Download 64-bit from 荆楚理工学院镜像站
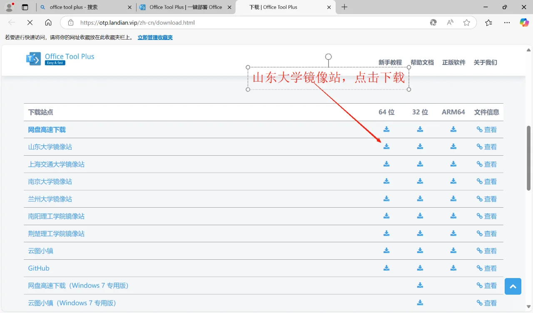 tap(386, 233)
